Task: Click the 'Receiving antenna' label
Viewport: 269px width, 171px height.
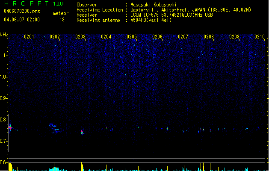Action: [x=98, y=20]
